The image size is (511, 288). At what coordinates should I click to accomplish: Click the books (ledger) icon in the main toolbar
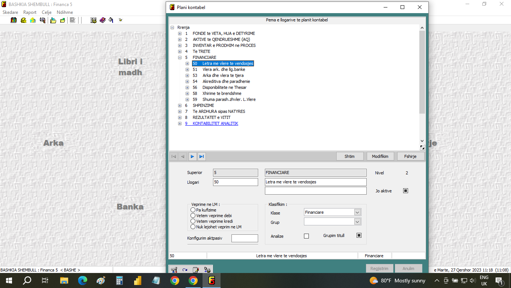14,20
